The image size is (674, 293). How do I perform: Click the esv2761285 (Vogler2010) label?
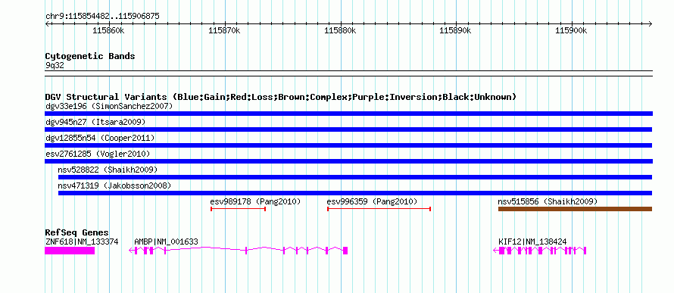[98, 154]
